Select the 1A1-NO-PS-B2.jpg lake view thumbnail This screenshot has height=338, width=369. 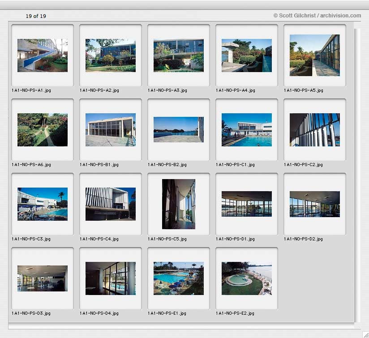178,129
